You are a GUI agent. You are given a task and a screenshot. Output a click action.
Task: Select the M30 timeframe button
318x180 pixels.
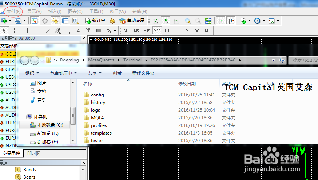[157, 31]
